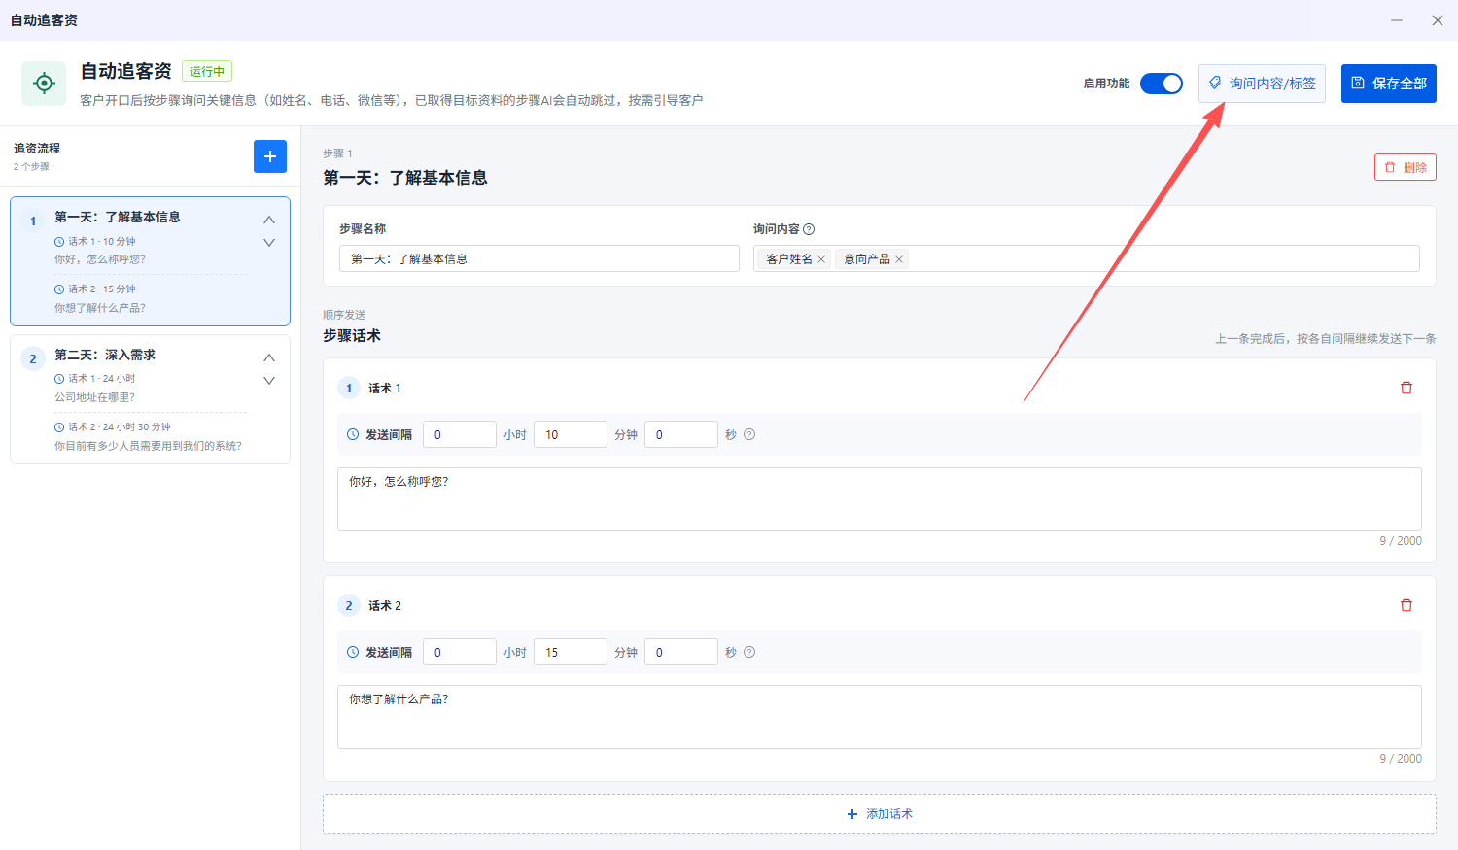This screenshot has height=850, width=1458.
Task: Click the text area containing 你好，怎么称呼您？
Action: tap(880, 499)
